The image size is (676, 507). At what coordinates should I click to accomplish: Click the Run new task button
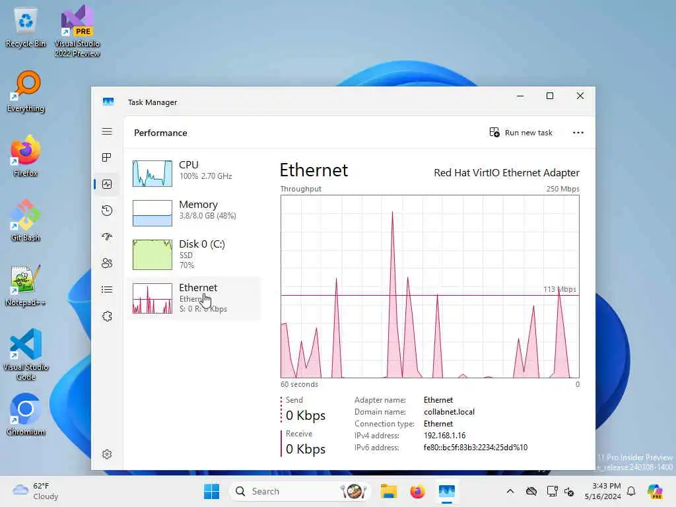point(521,132)
